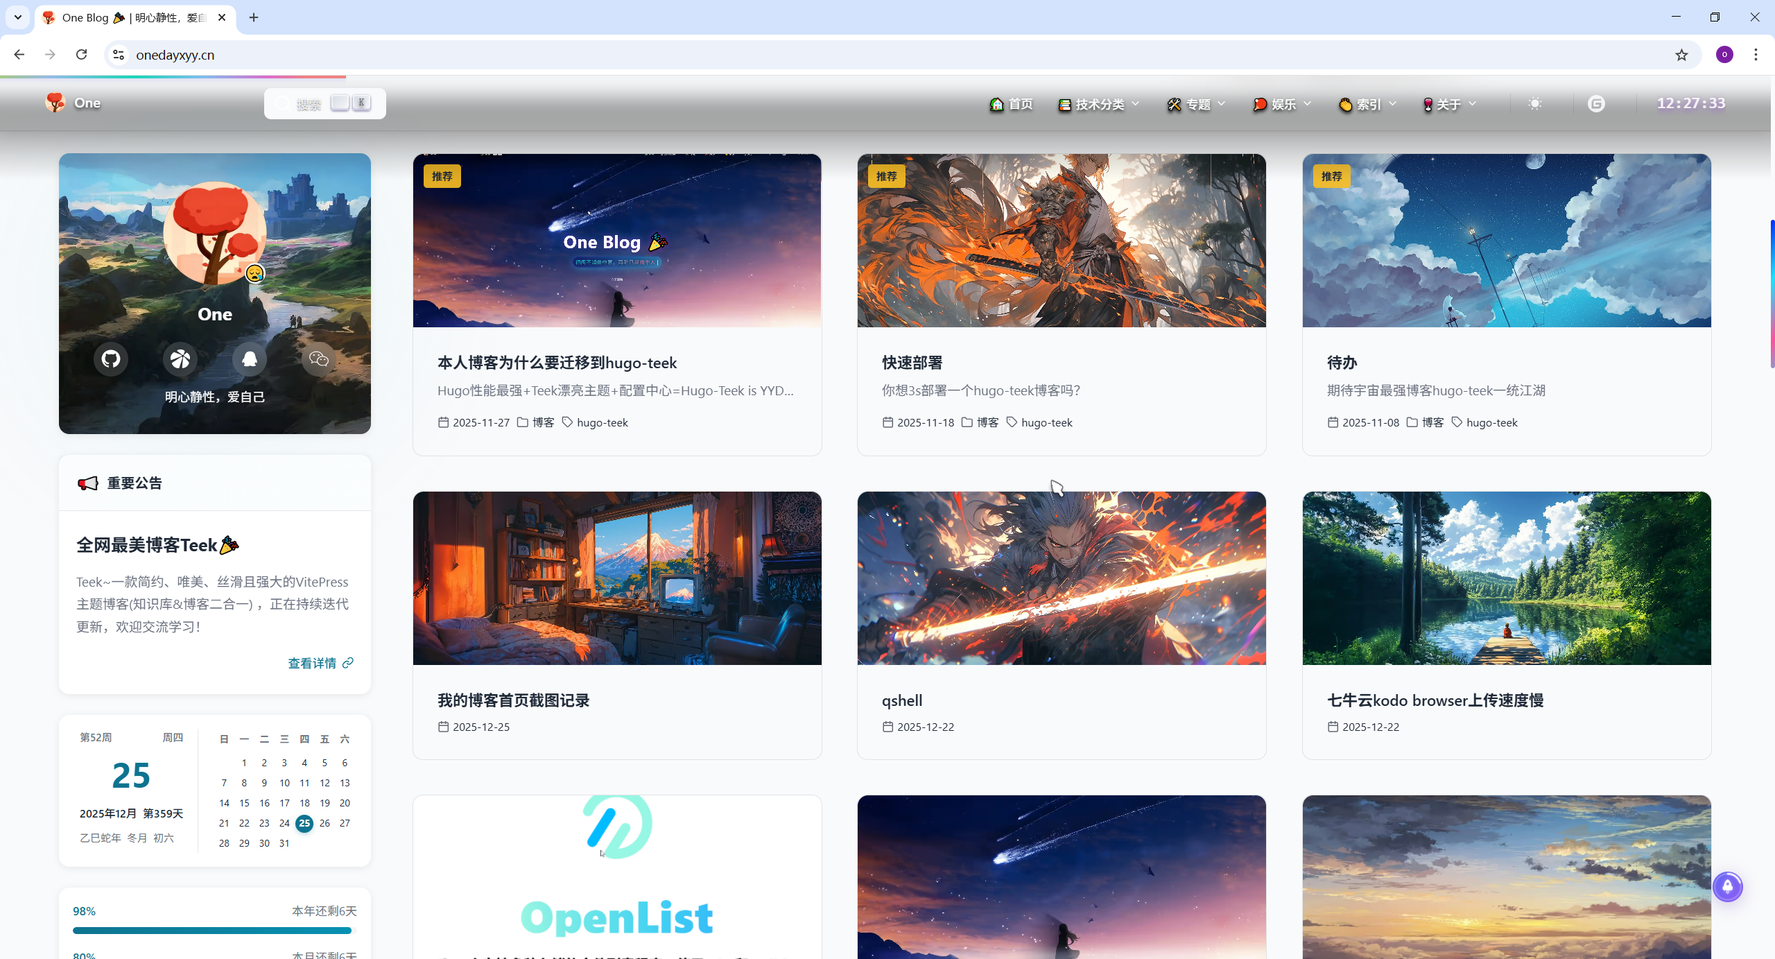The width and height of the screenshot is (1775, 959).
Task: Open the GitHub profile icon
Action: point(111,358)
